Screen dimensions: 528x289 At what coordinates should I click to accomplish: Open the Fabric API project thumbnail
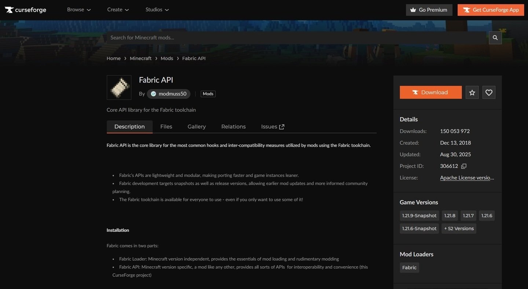pos(119,87)
